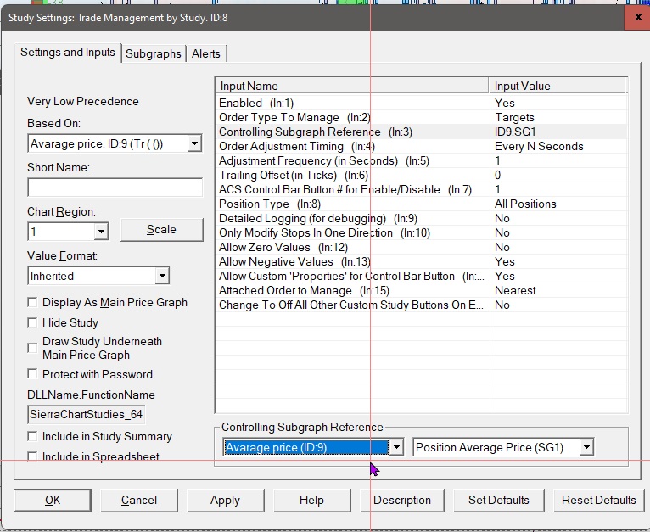Enable Display As Main Price Graph
650x532 pixels.
(33, 303)
